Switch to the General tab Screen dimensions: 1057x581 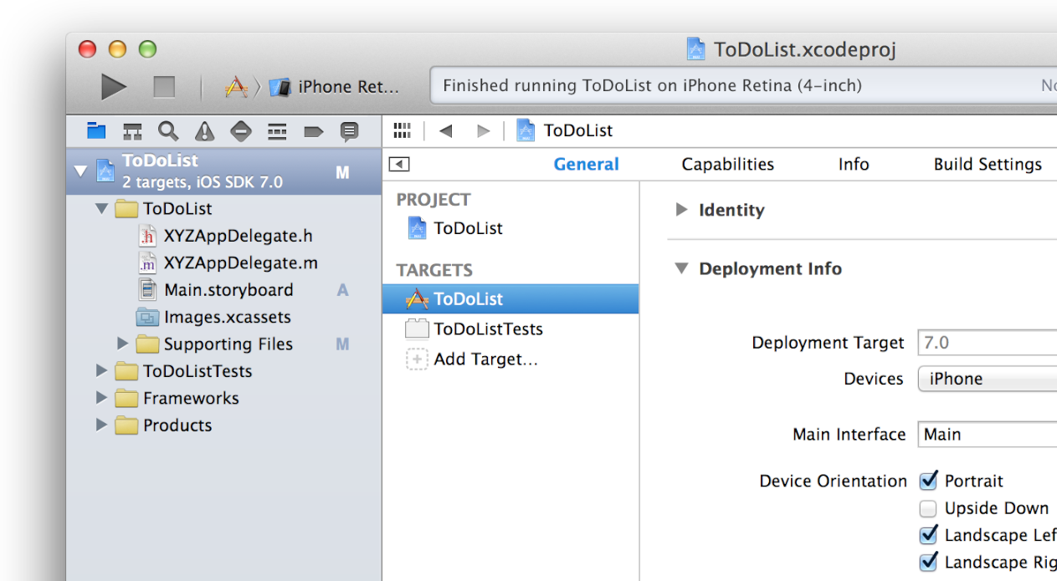point(586,165)
